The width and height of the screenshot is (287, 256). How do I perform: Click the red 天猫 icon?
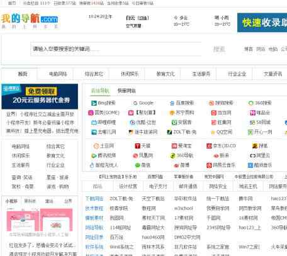(137, 146)
